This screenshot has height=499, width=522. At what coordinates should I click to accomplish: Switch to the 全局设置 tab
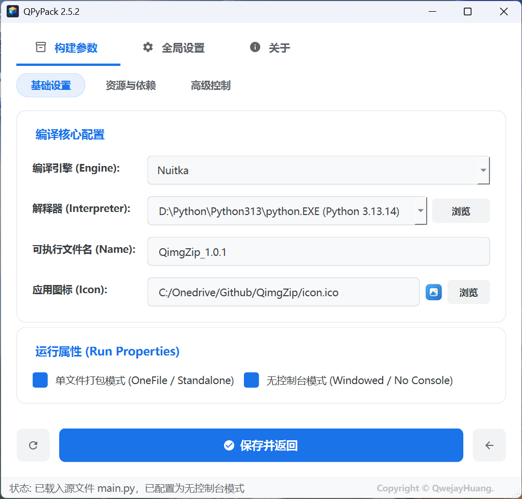coord(173,47)
